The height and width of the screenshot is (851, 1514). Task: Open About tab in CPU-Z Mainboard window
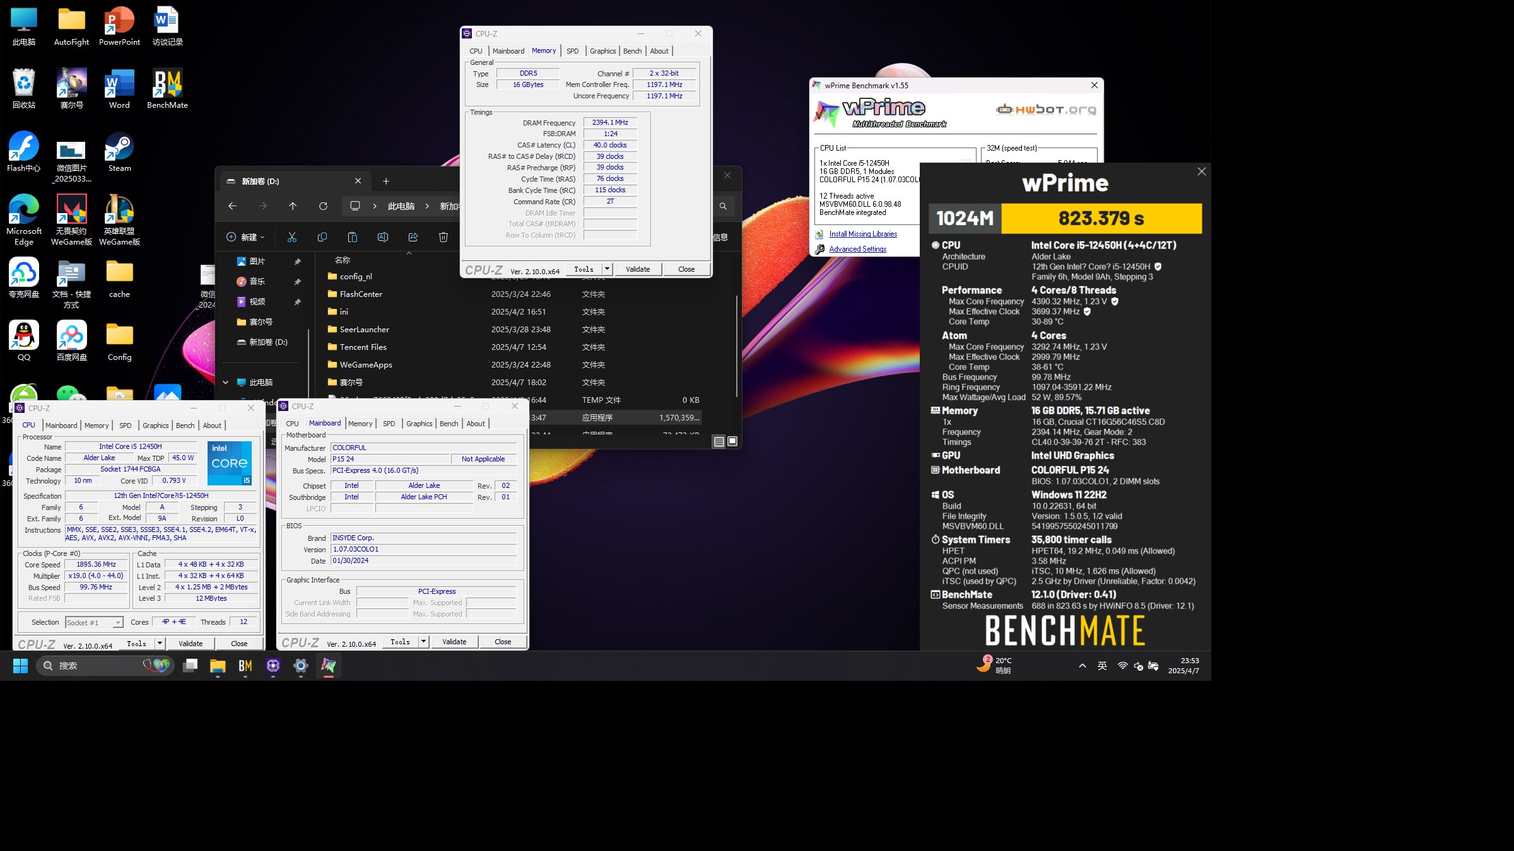click(476, 424)
